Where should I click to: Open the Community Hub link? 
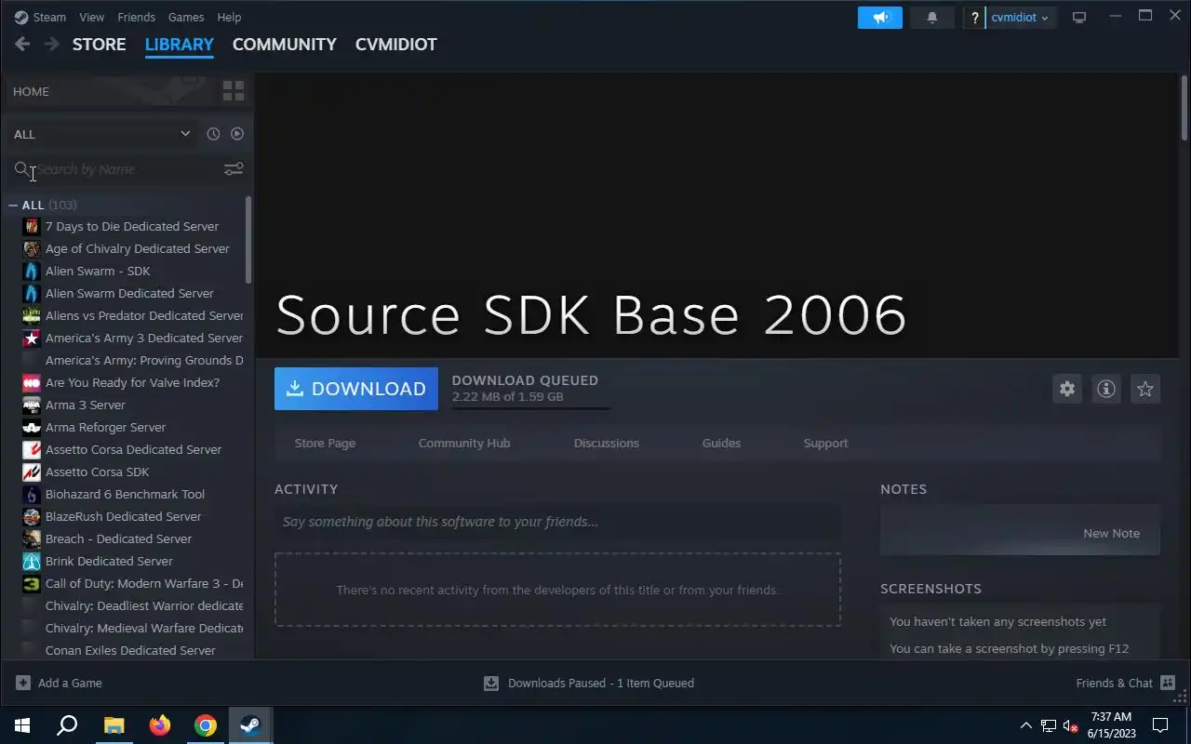464,443
